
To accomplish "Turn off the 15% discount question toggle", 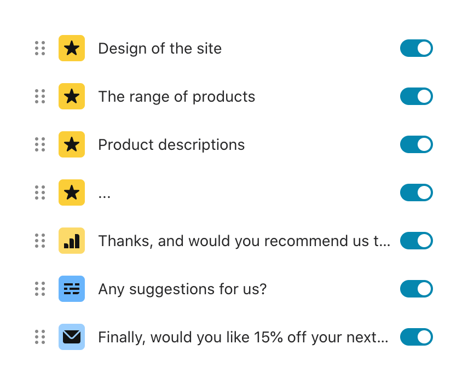I will [x=417, y=337].
